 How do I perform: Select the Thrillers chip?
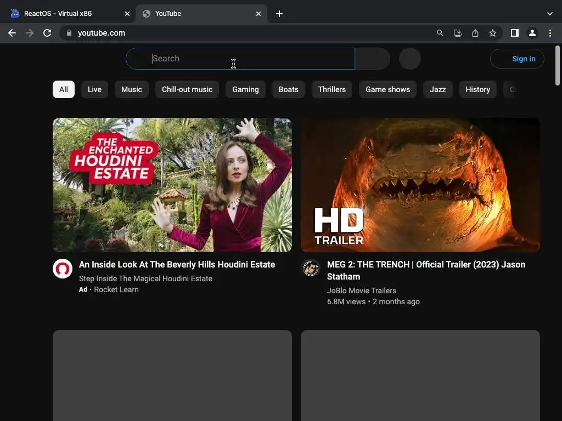[332, 89]
